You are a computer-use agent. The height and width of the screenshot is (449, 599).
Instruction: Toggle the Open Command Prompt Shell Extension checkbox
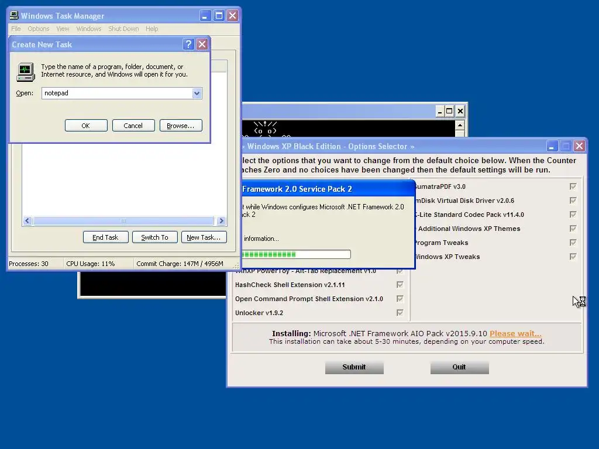click(400, 299)
